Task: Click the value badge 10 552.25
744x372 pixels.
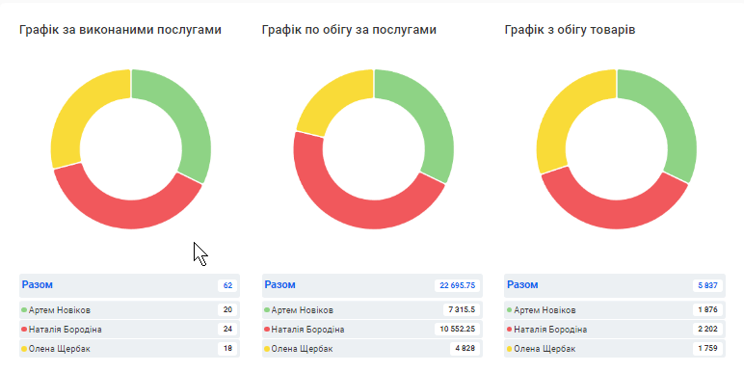Action: (458, 330)
